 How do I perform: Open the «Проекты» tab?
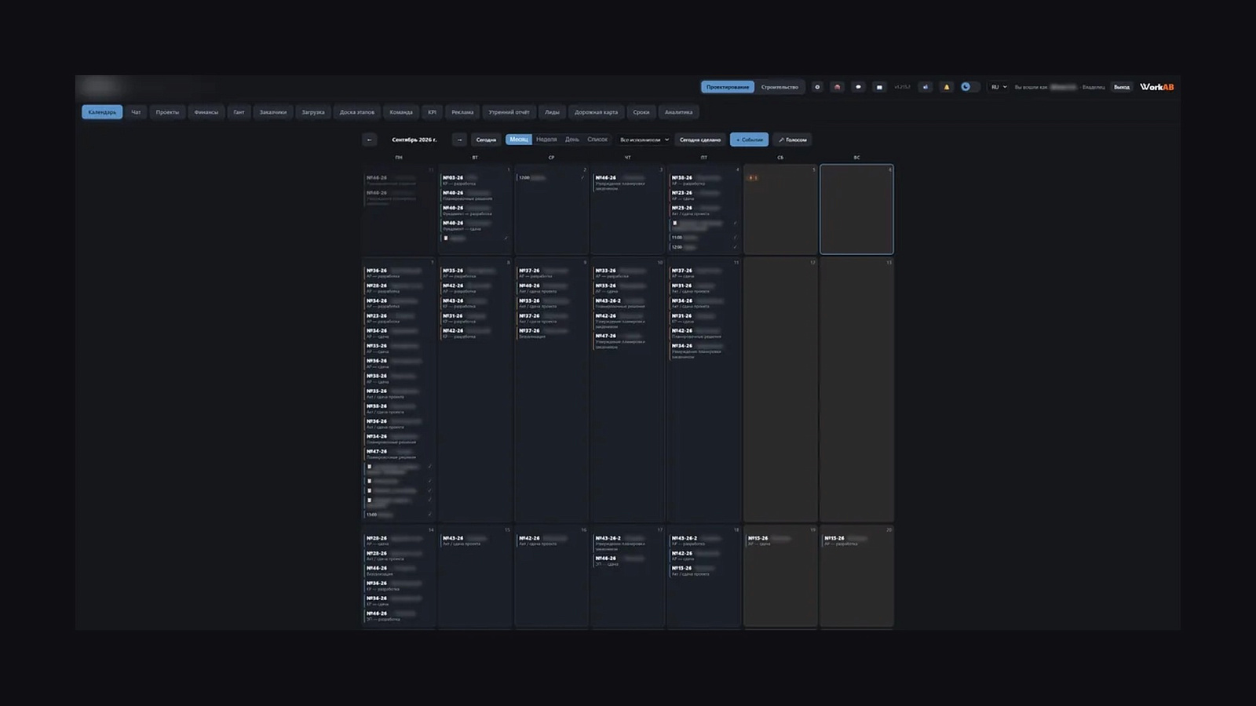click(x=167, y=112)
